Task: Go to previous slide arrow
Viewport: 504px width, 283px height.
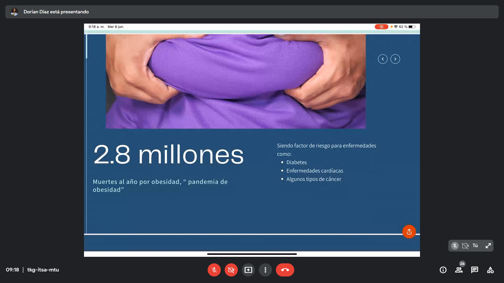Action: 382,59
